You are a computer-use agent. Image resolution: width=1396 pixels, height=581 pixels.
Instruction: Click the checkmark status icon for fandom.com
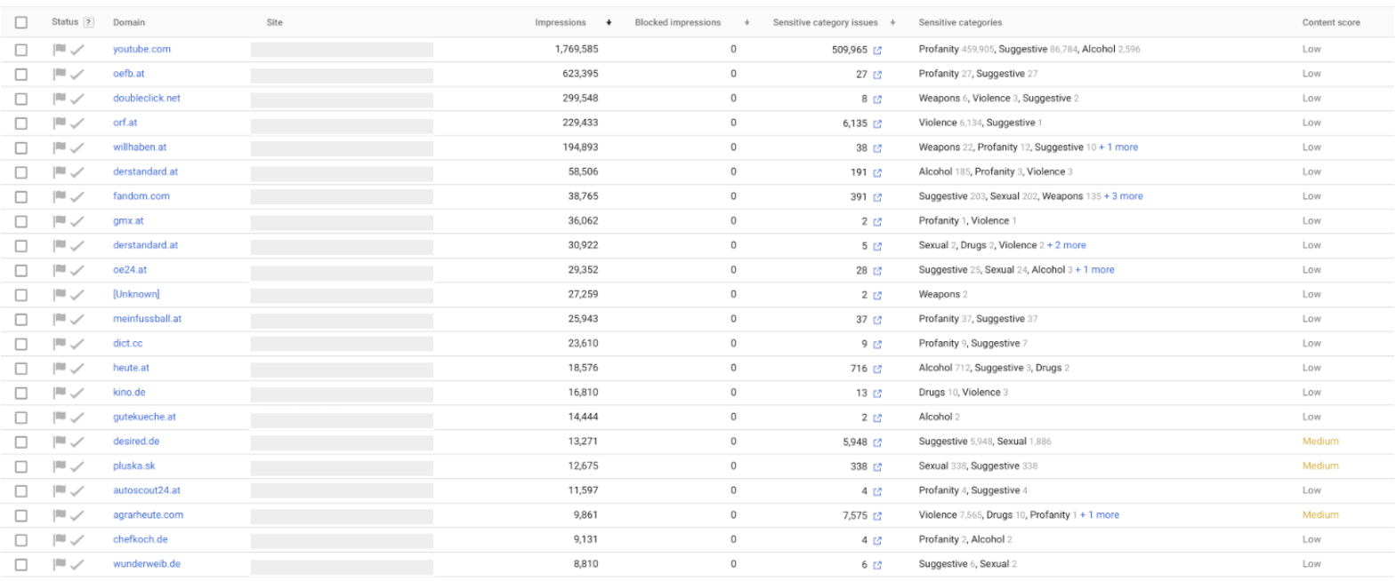(77, 197)
